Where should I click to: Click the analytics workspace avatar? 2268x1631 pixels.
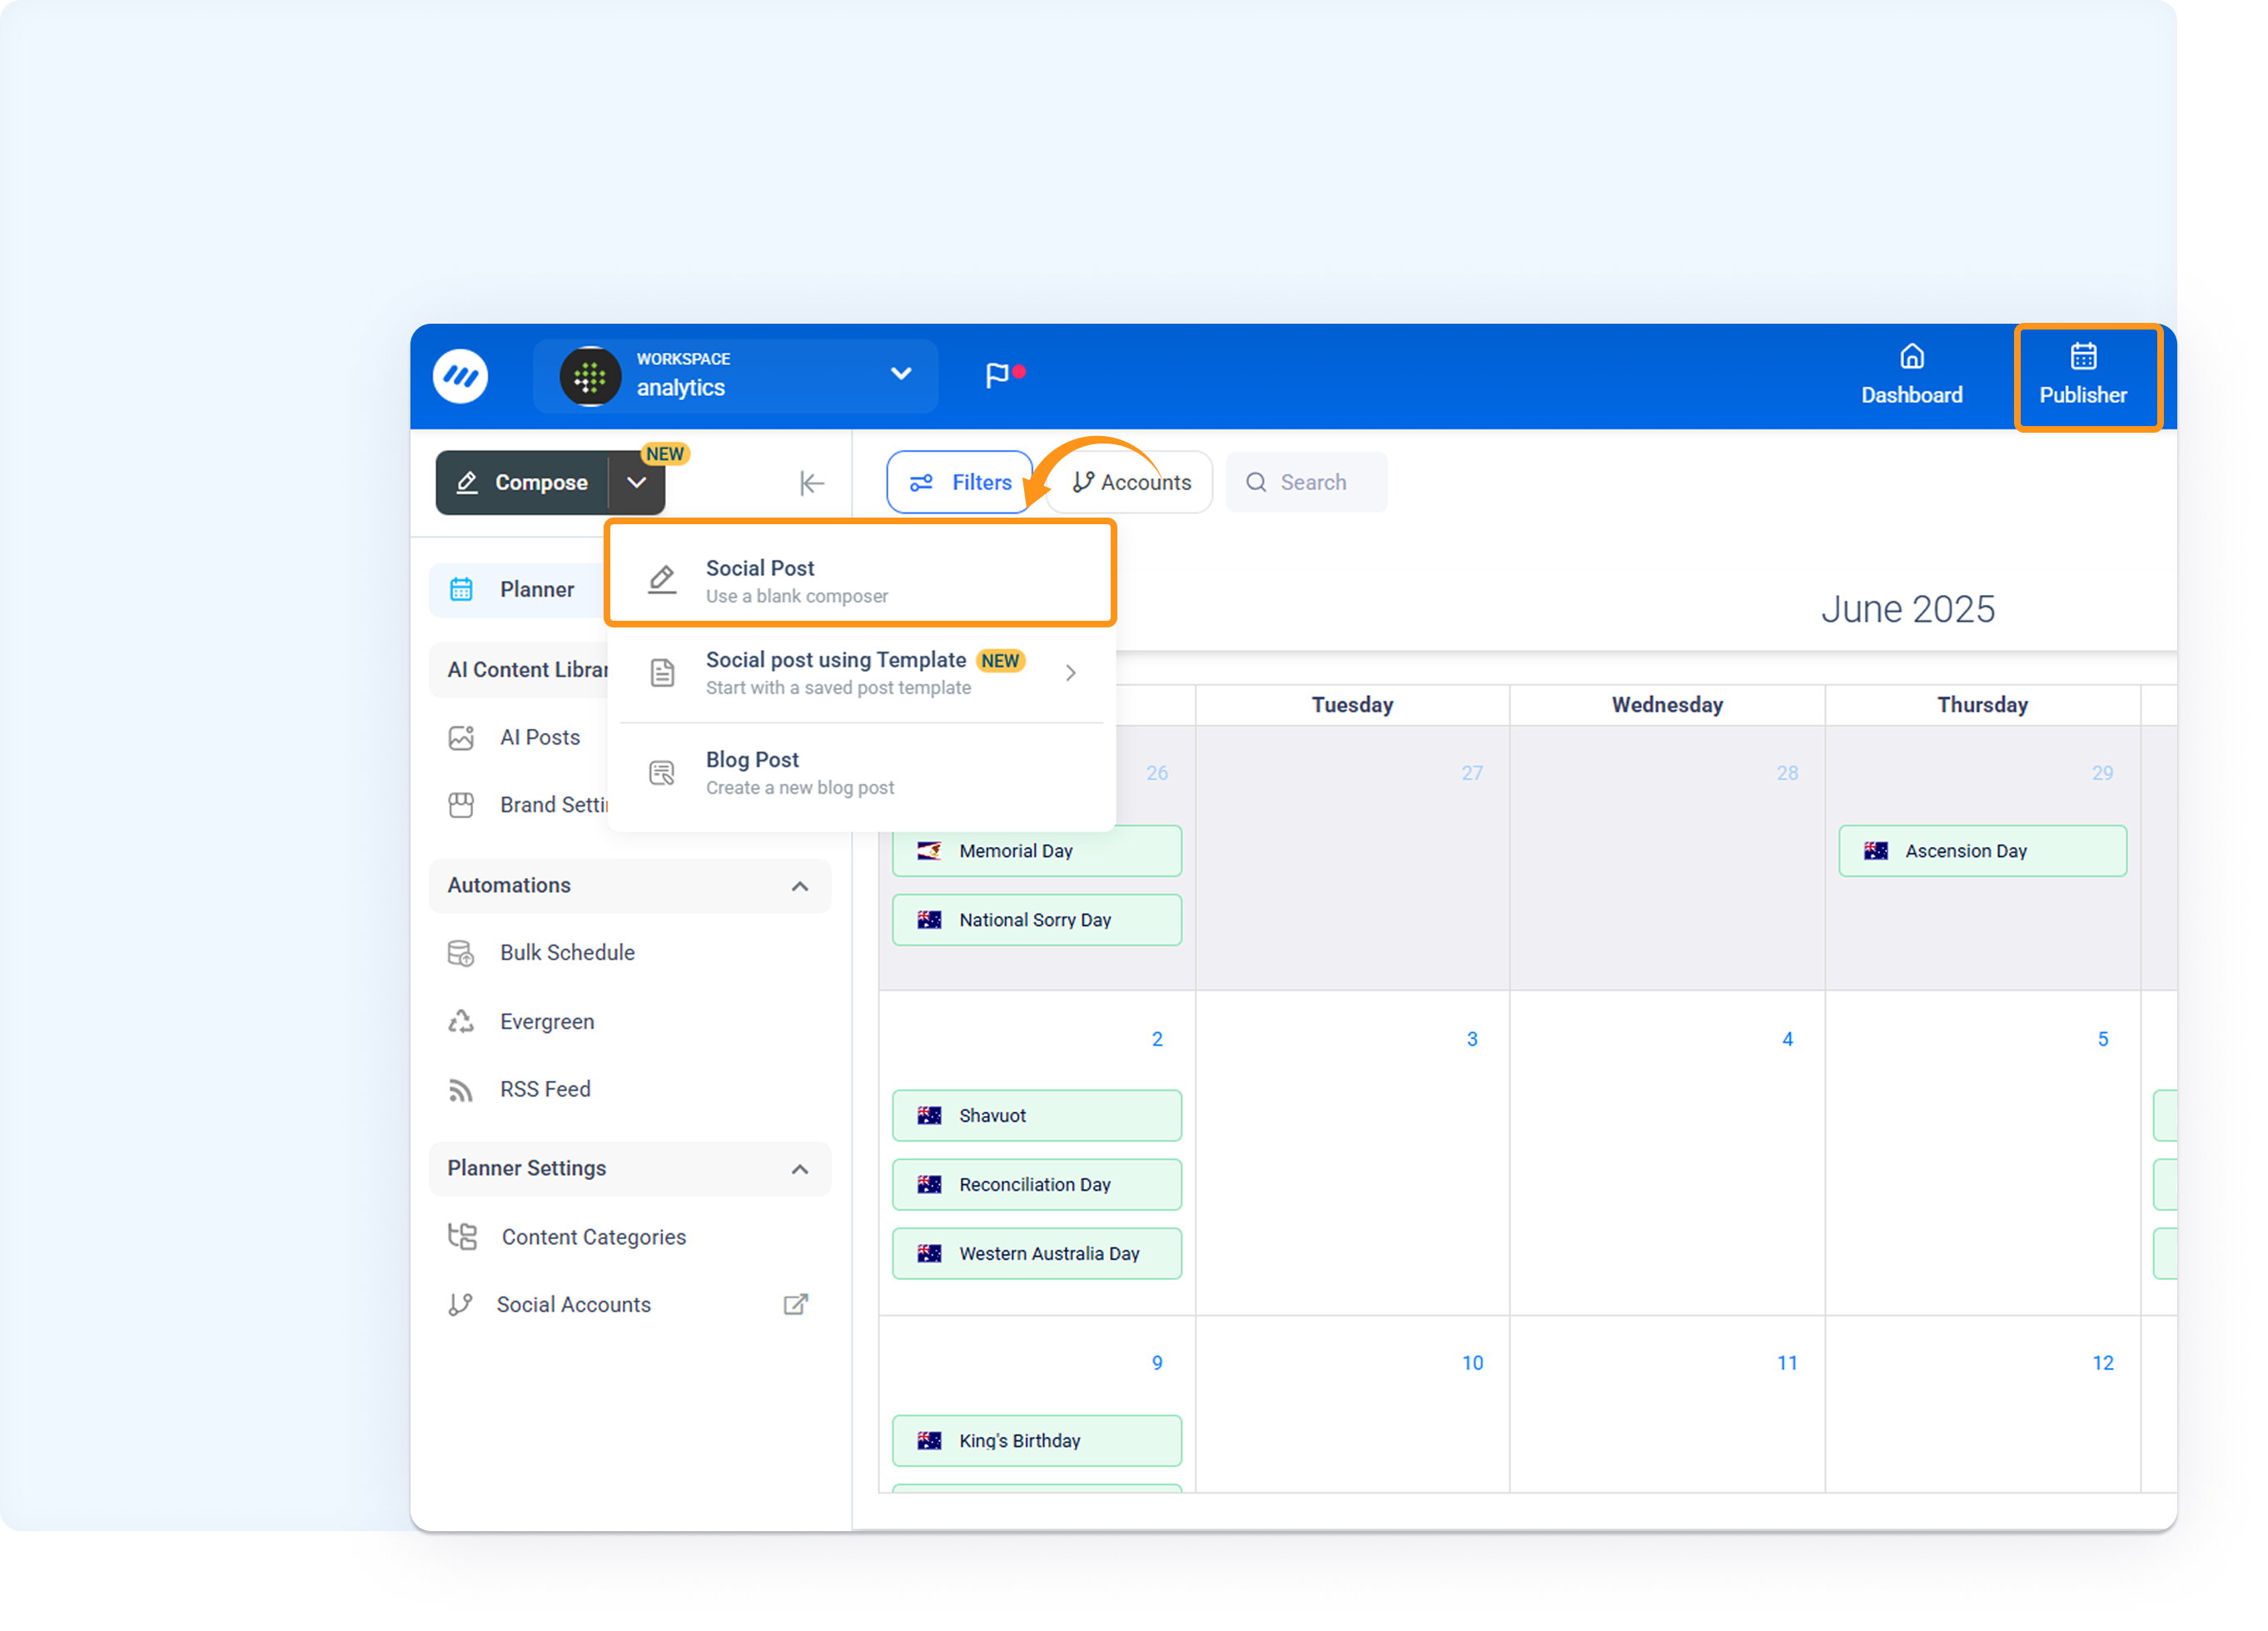(x=590, y=377)
